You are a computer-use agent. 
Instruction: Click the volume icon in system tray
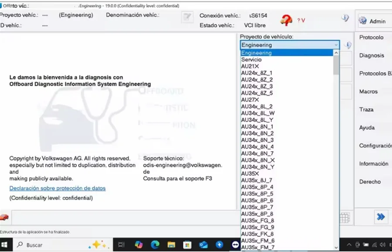pyautogui.click(x=382, y=245)
